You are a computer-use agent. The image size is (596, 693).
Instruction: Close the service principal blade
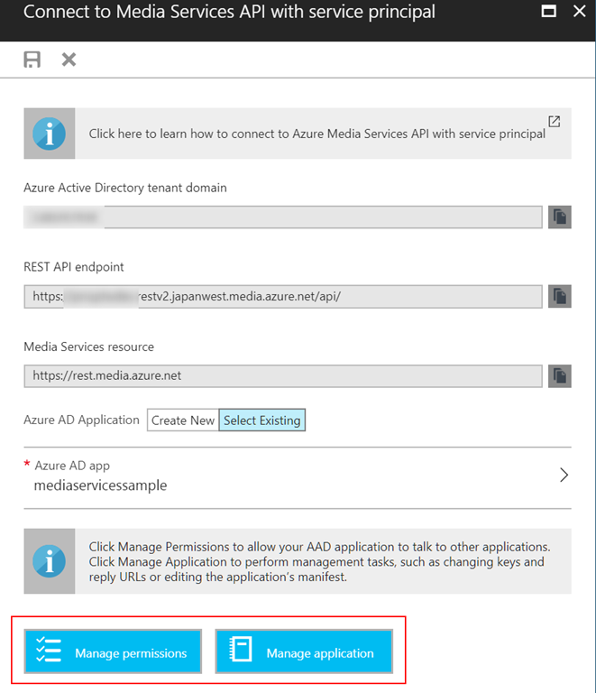(x=577, y=13)
